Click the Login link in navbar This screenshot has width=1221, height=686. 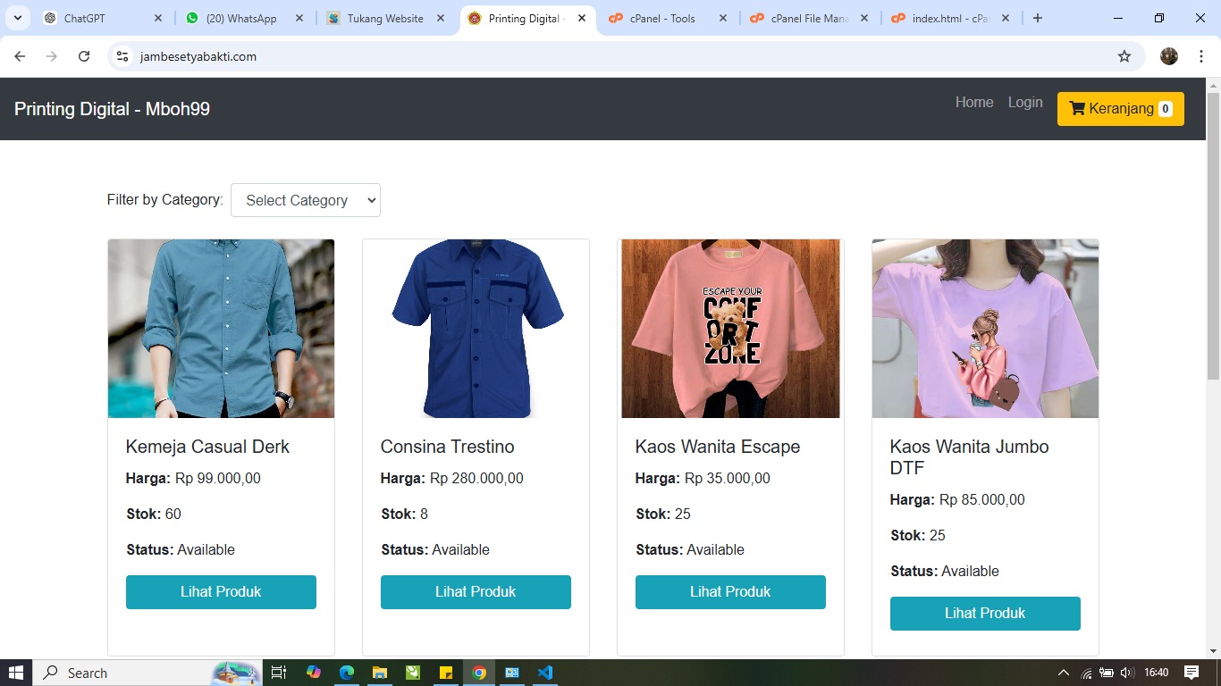coord(1024,102)
